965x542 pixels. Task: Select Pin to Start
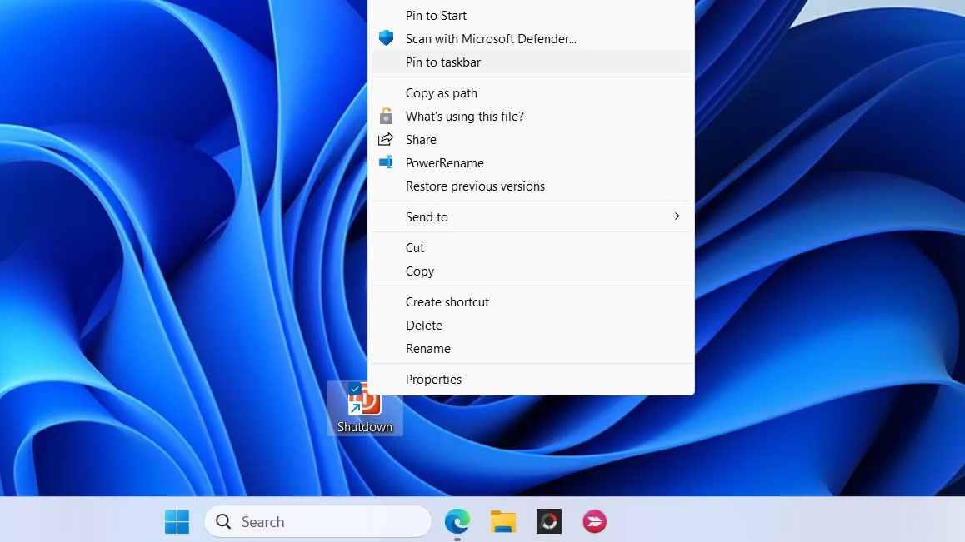point(436,16)
